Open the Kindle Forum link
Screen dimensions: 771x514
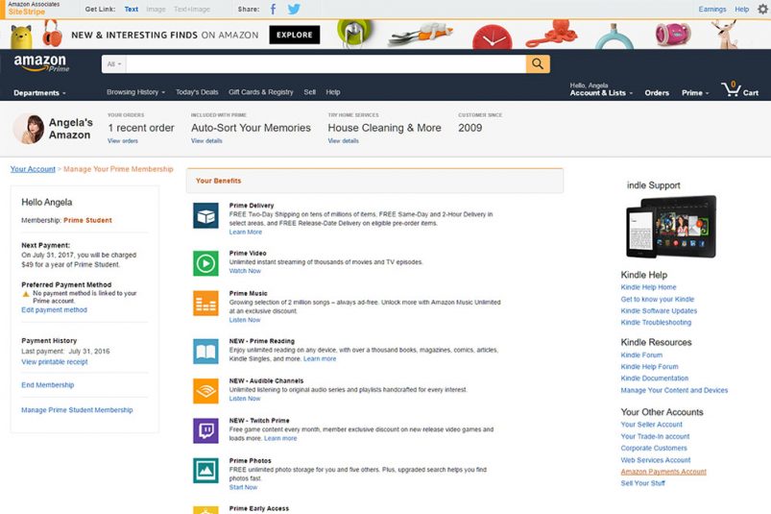point(641,355)
